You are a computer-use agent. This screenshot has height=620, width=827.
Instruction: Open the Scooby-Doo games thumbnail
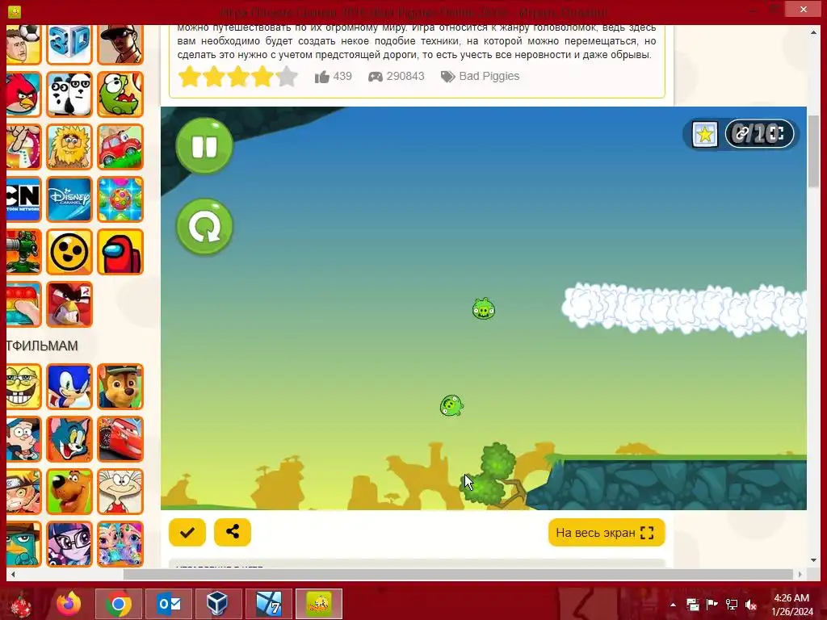click(x=69, y=492)
